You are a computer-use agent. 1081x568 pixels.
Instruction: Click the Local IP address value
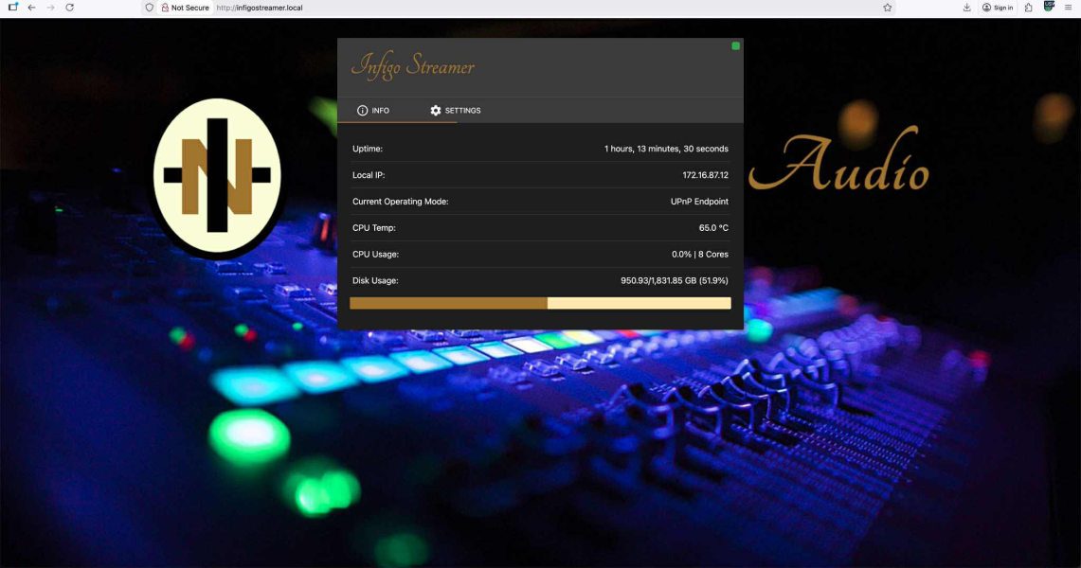point(705,175)
